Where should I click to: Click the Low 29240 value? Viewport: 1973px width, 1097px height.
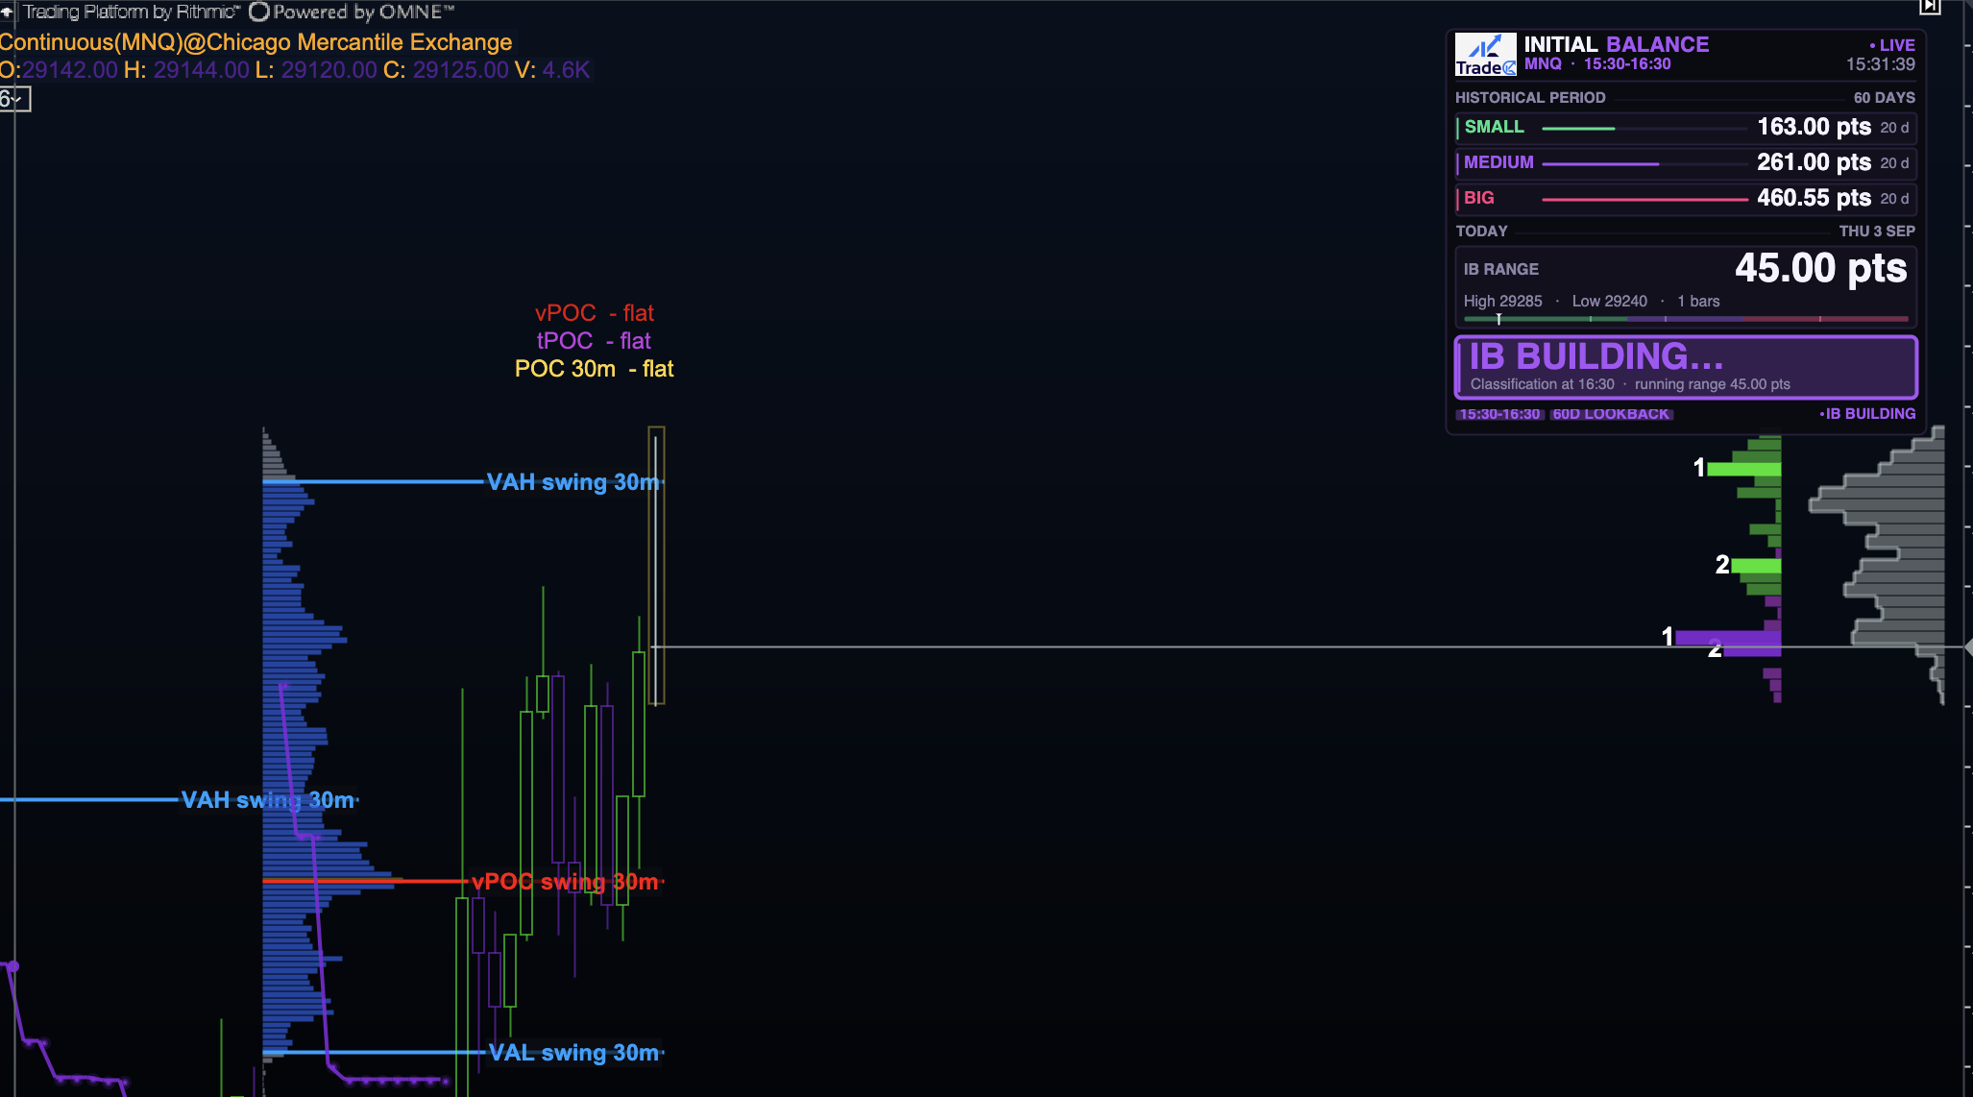click(x=1609, y=302)
